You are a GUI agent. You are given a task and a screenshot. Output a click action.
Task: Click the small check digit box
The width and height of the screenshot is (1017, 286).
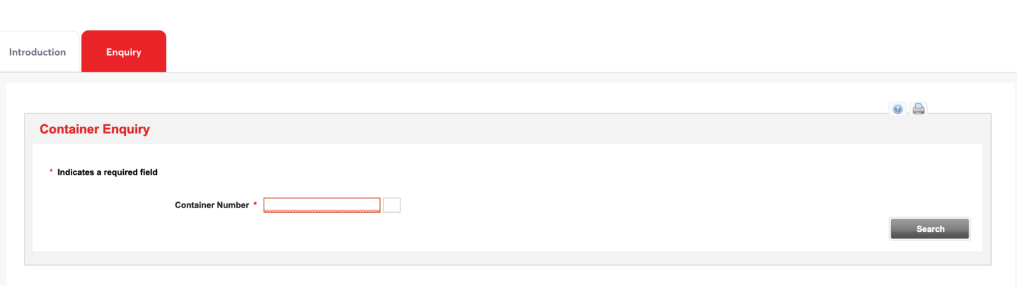tap(392, 205)
